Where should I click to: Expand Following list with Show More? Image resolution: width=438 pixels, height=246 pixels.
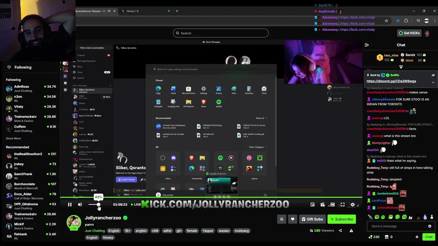[x=13, y=138]
